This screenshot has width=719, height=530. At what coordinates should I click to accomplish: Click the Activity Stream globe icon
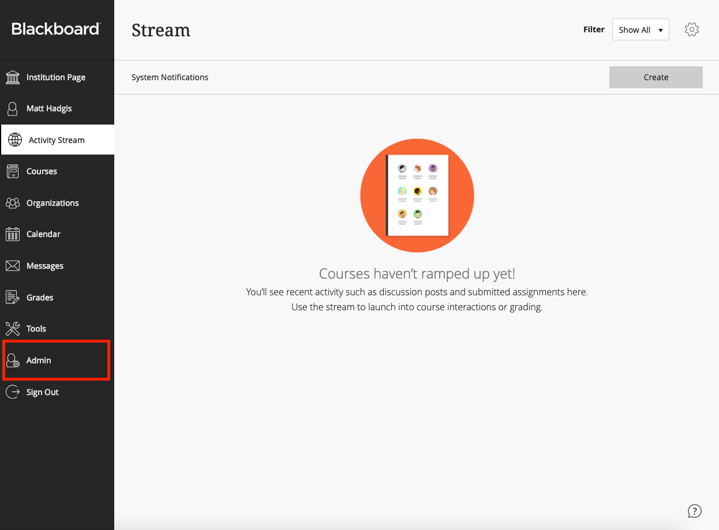click(15, 140)
